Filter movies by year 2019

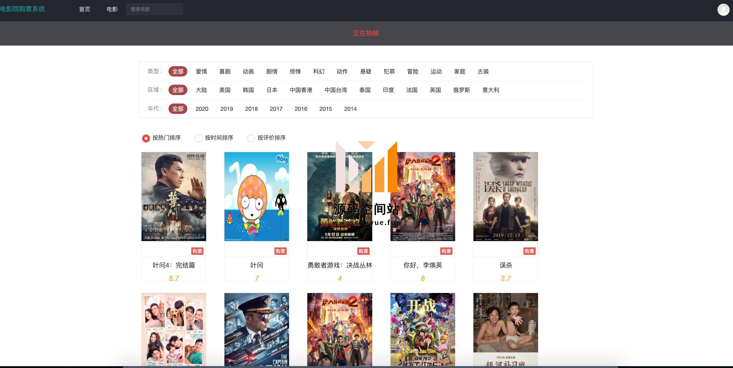coord(227,109)
